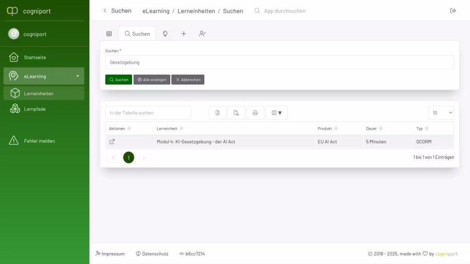The width and height of the screenshot is (470, 264).
Task: Open the learning unit via external-link icon
Action: tap(112, 142)
